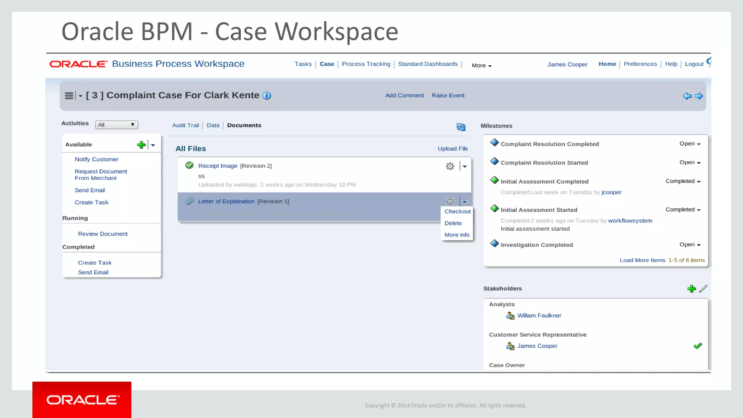Start Request Document From Merchant activity
This screenshot has width=743, height=418.
101,175
